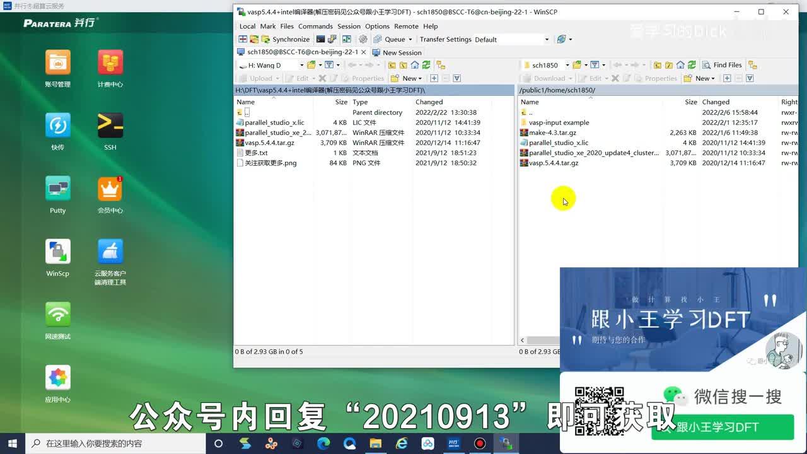Switch to the New Session tab
This screenshot has height=454, width=807.
pyautogui.click(x=398, y=52)
